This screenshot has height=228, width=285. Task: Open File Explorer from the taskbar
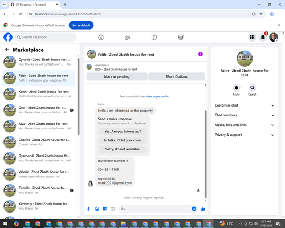[x=123, y=223]
